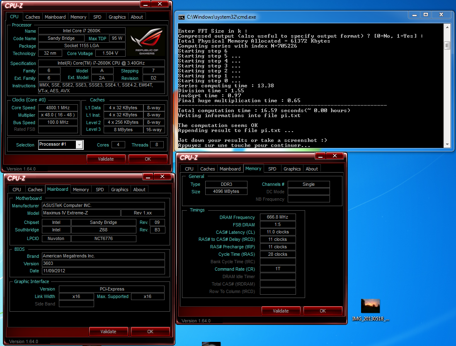This screenshot has height=346, width=456.
Task: Open About tab in top CPU-Z window
Action: pos(137,17)
